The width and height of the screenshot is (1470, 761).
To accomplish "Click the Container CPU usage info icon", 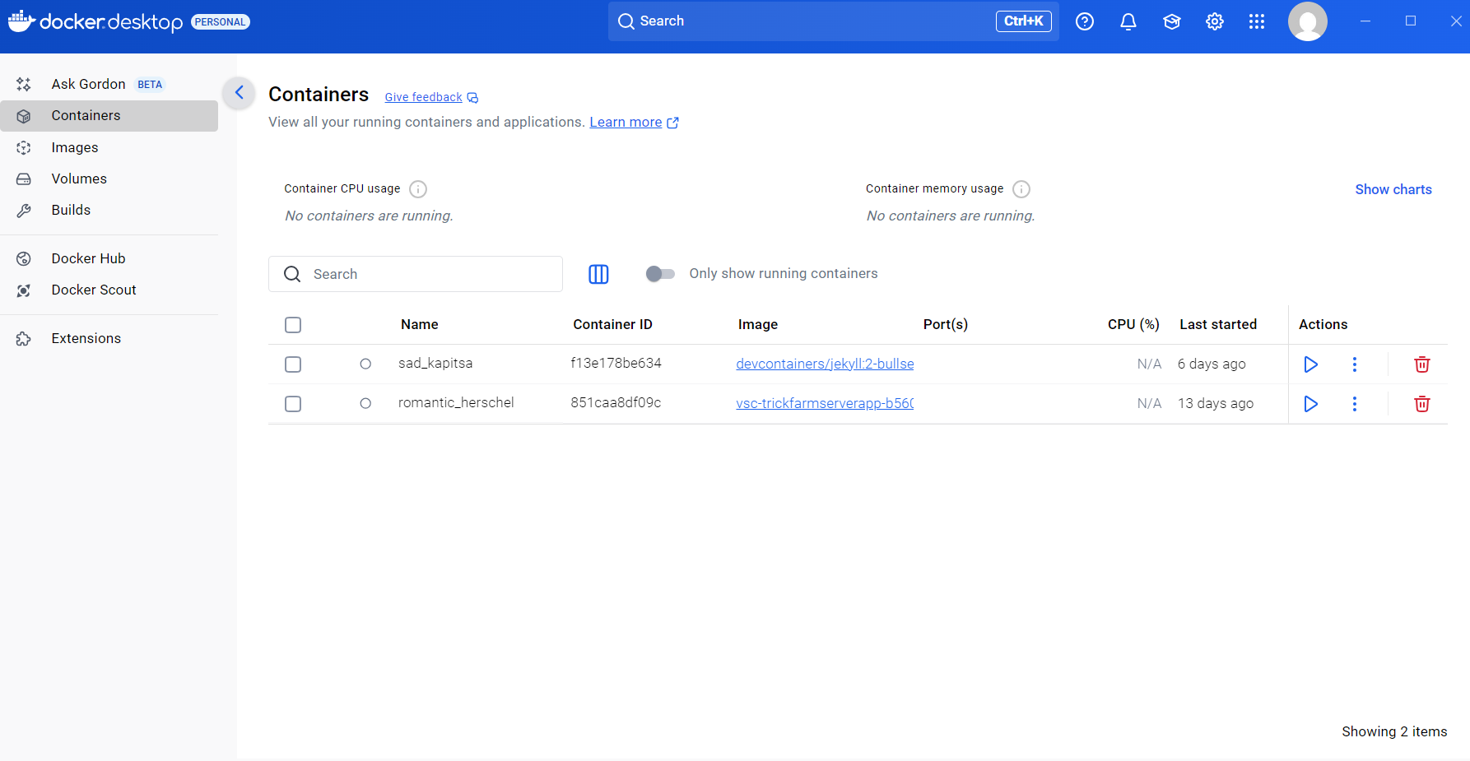I will (x=418, y=189).
